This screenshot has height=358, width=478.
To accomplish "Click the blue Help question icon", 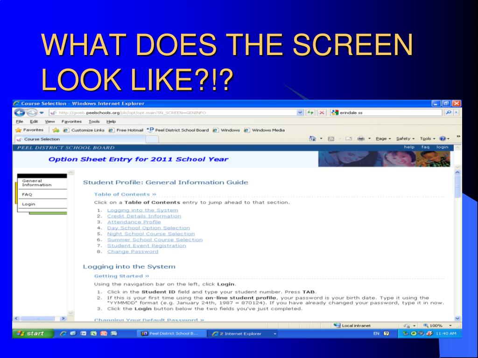I will tap(443, 138).
